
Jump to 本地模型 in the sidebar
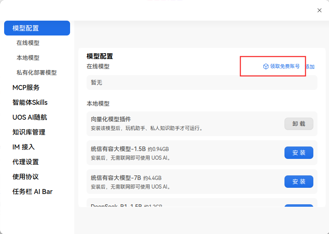pyautogui.click(x=28, y=57)
